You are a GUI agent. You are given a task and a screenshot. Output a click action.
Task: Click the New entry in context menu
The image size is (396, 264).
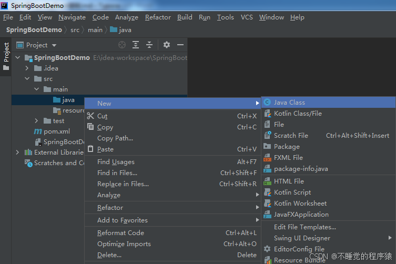pyautogui.click(x=172, y=103)
